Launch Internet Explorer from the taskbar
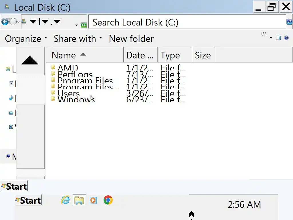The image size is (293, 220). click(66, 200)
